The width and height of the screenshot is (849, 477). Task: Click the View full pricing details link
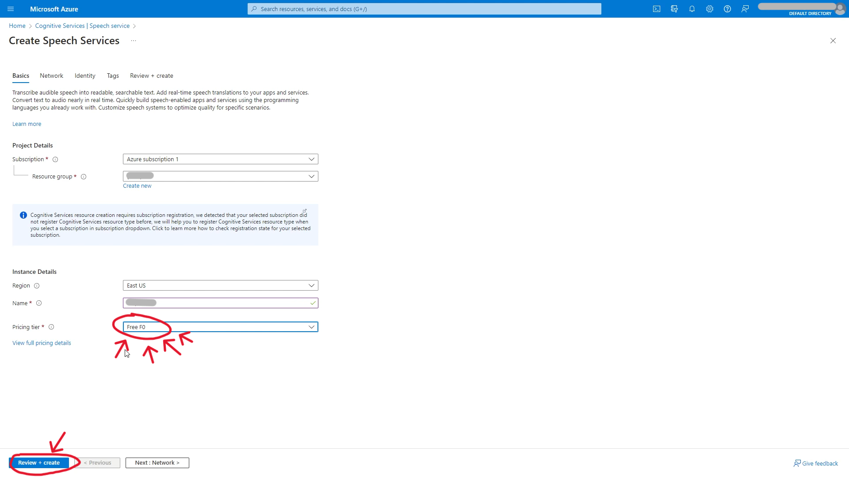[x=42, y=343]
